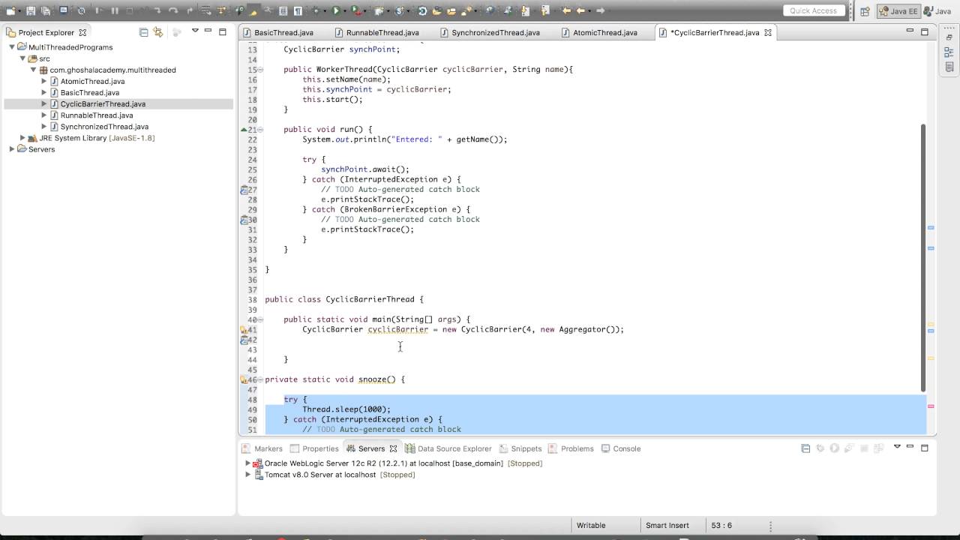Open the Snippets tab
This screenshot has height=540, width=960.
[520, 448]
